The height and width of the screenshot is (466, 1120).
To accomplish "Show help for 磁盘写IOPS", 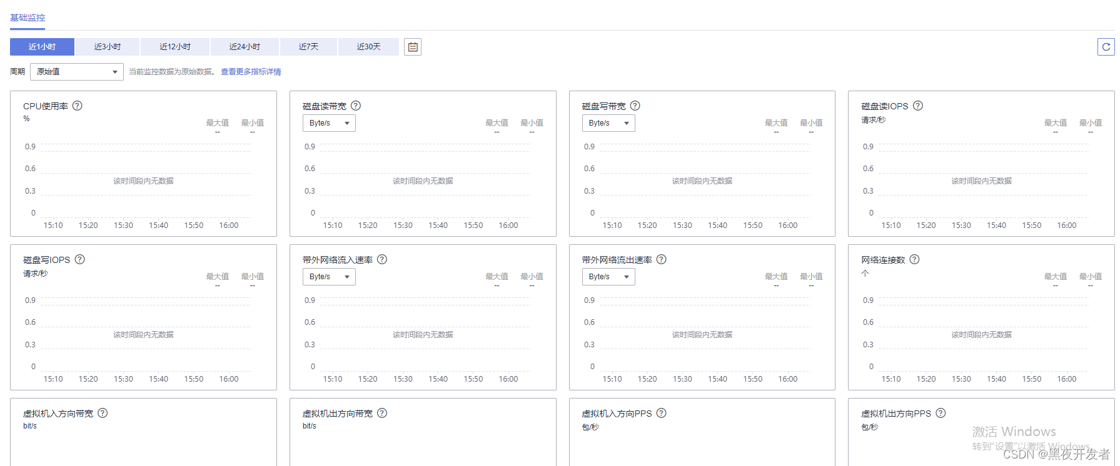I will click(80, 259).
